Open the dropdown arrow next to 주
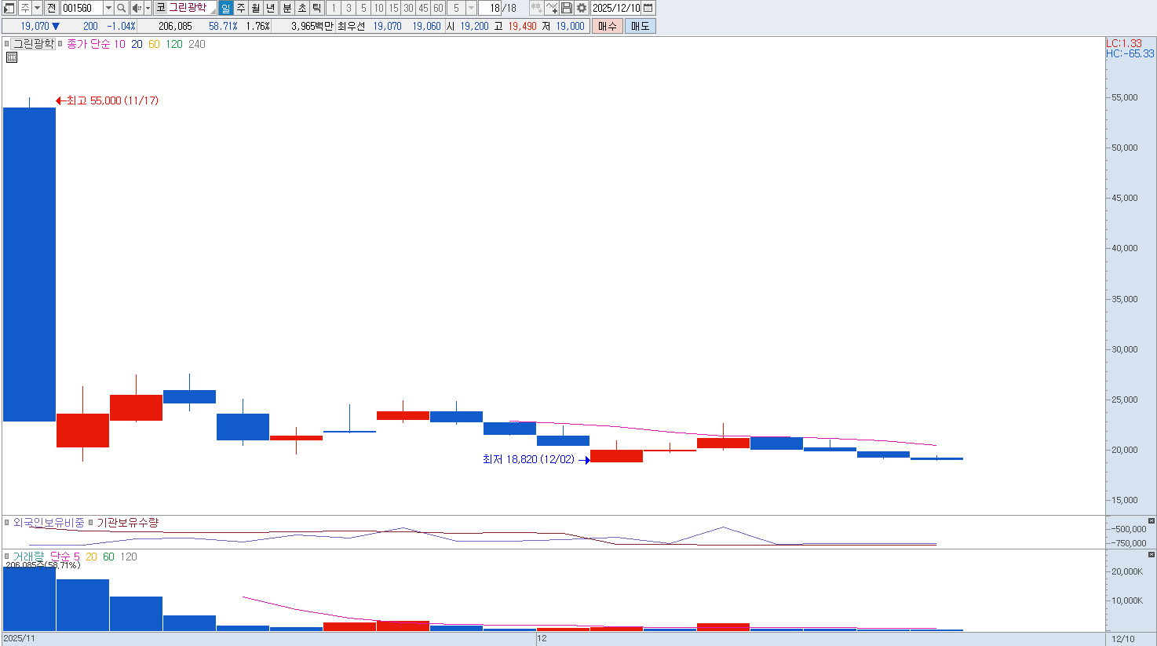The height and width of the screenshot is (646, 1157). click(37, 8)
